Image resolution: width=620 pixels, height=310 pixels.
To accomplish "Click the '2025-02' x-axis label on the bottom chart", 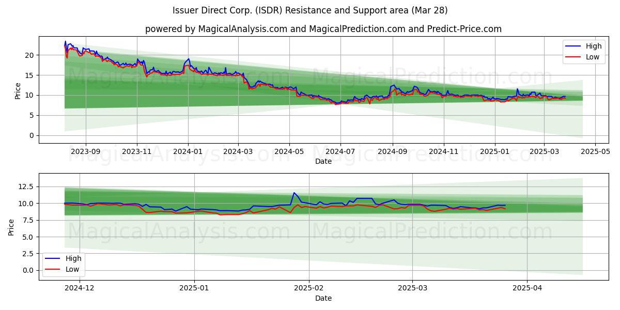I will (309, 289).
